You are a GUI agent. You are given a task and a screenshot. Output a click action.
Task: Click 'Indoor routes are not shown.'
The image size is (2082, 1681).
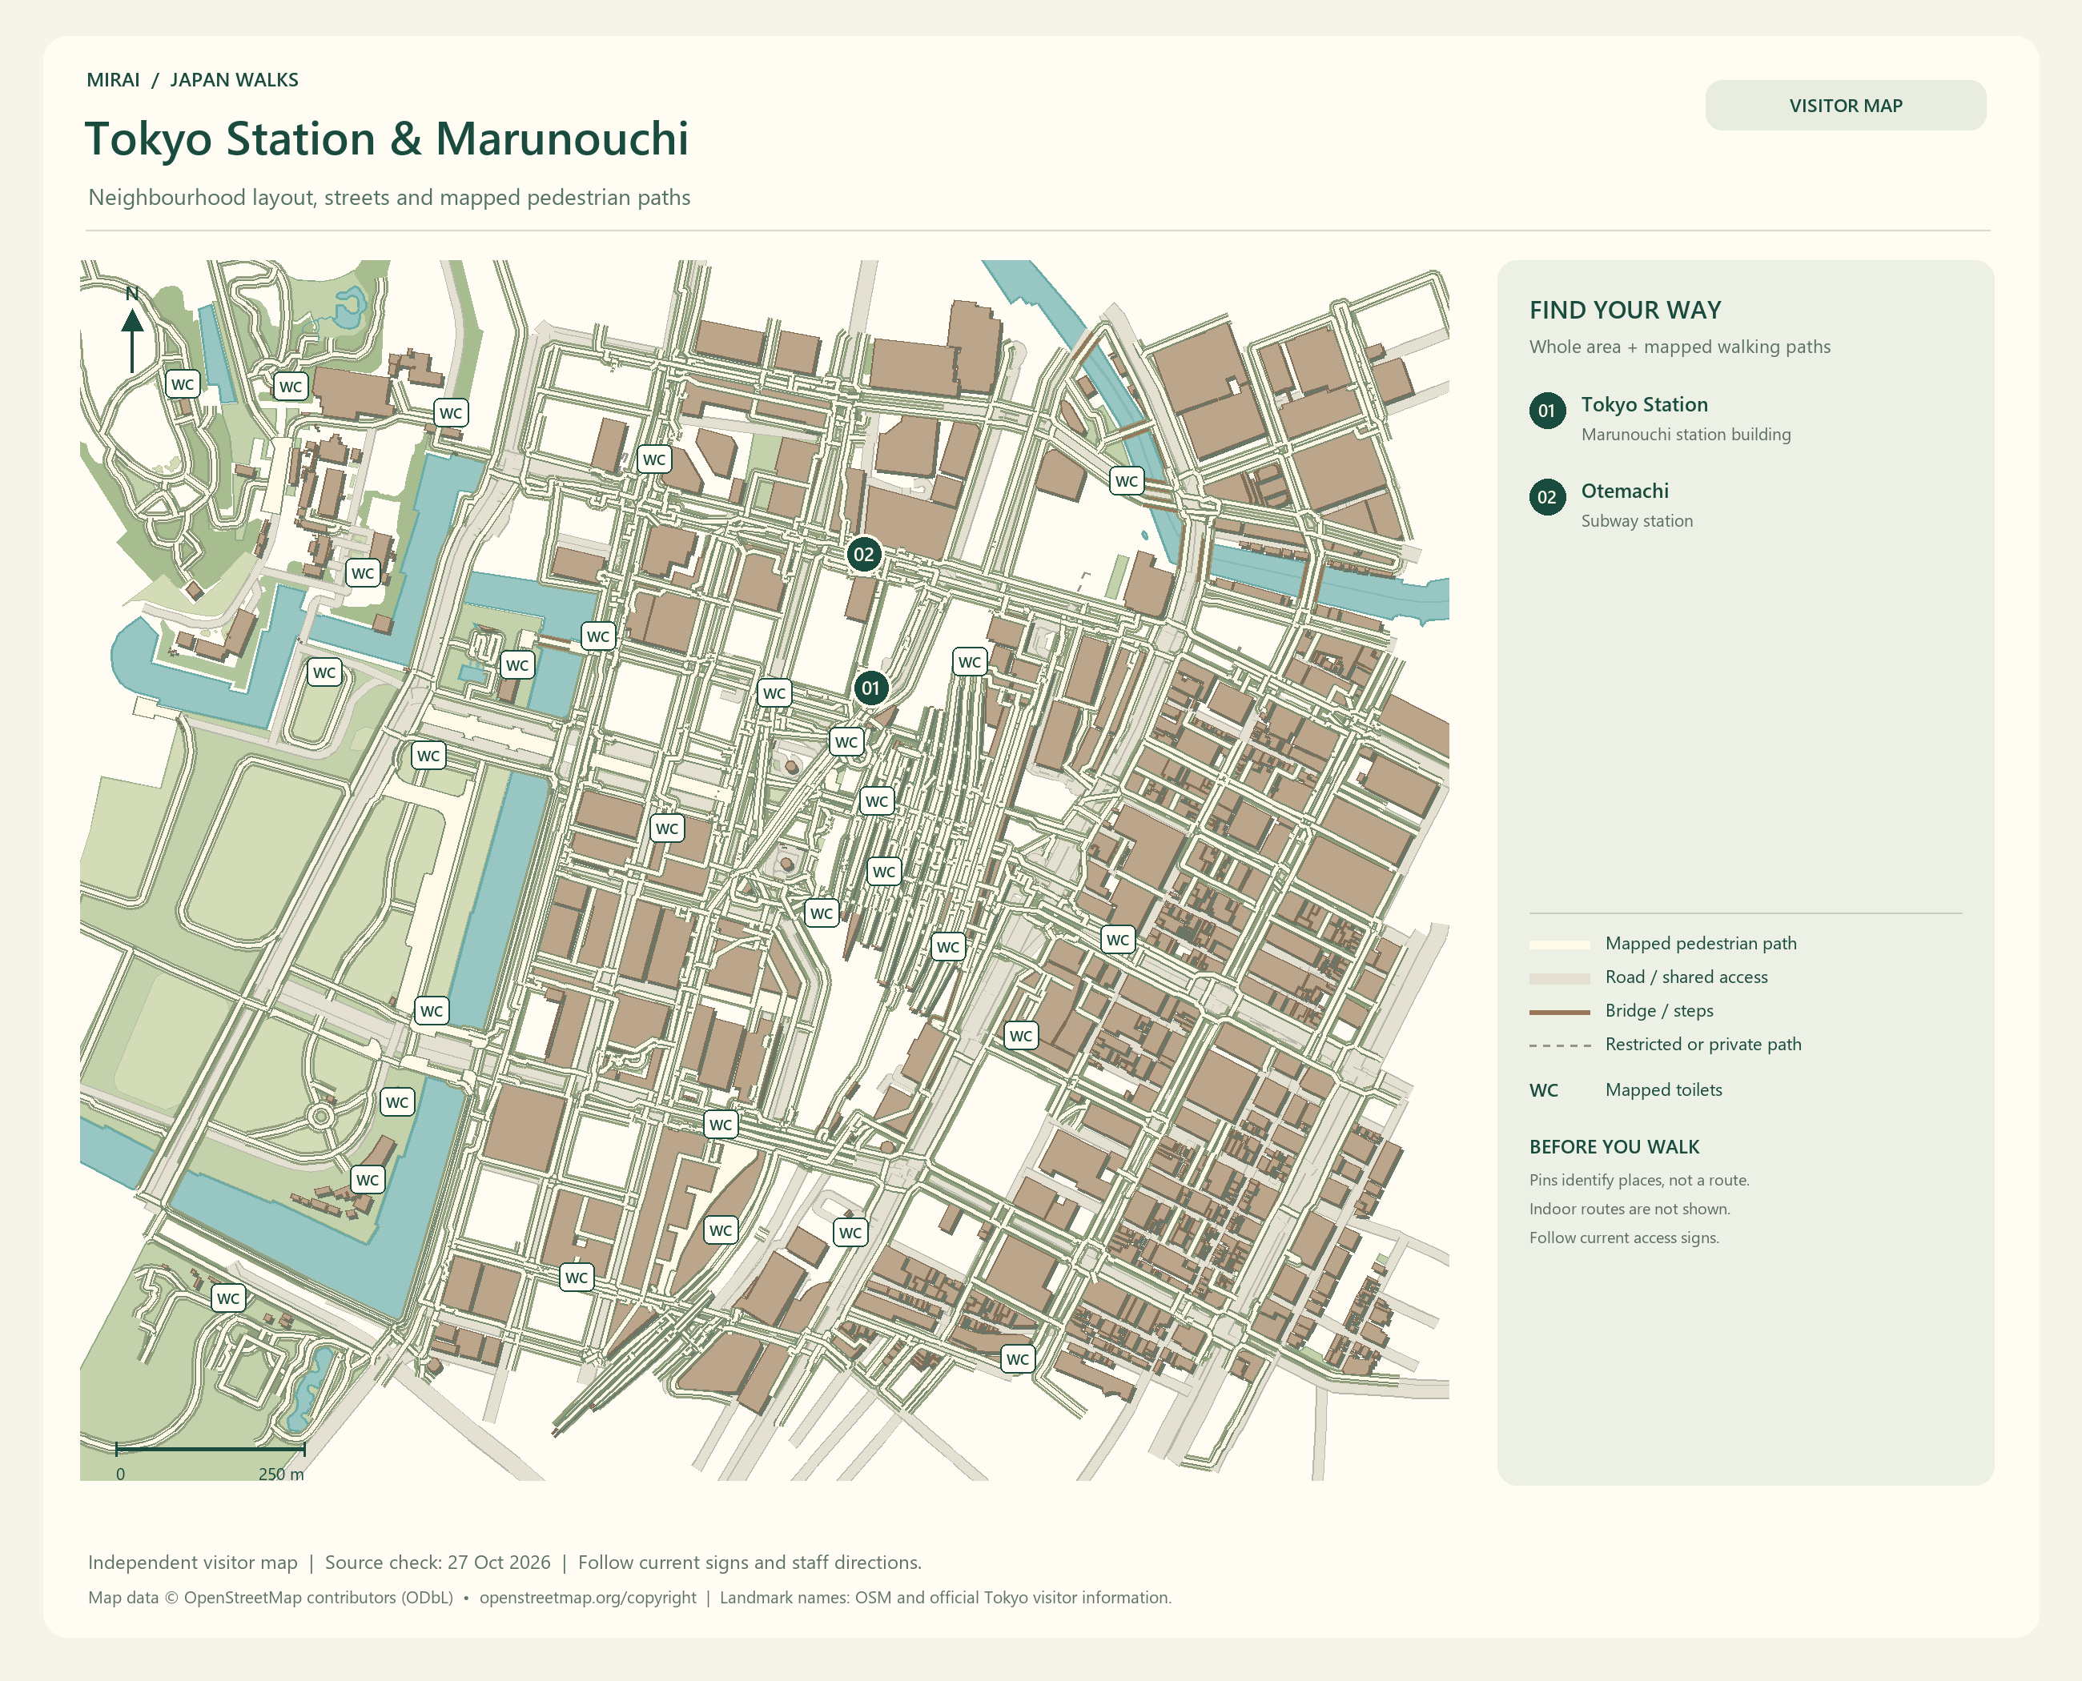pos(1630,1210)
